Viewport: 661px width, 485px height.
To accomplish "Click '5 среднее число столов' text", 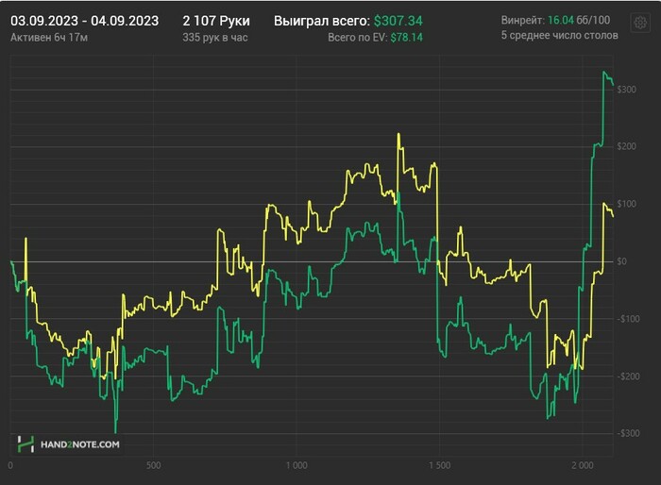I will tap(559, 36).
